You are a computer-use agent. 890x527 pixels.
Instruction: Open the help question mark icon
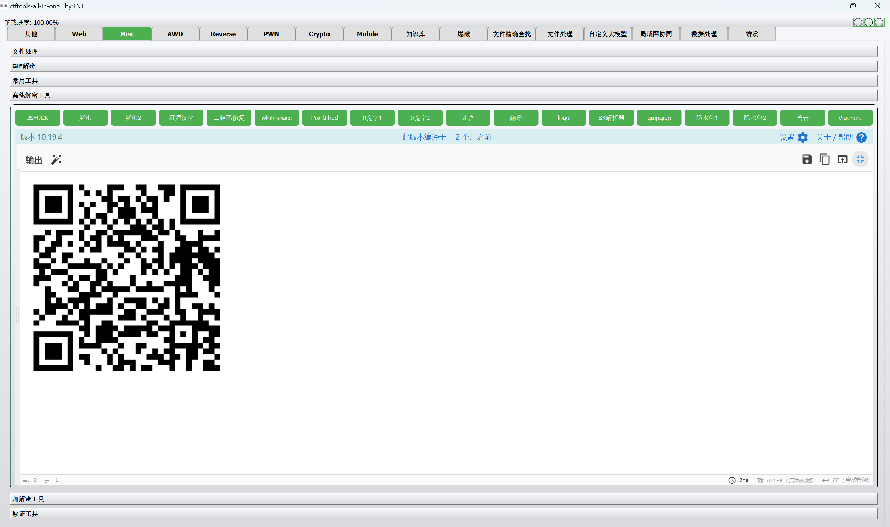861,137
